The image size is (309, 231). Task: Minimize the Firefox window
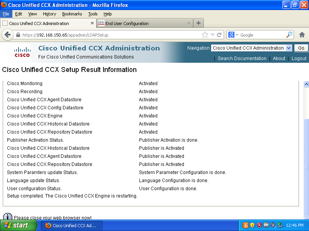click(x=286, y=5)
